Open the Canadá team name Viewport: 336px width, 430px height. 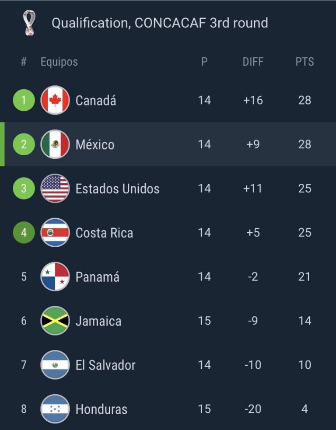(96, 100)
